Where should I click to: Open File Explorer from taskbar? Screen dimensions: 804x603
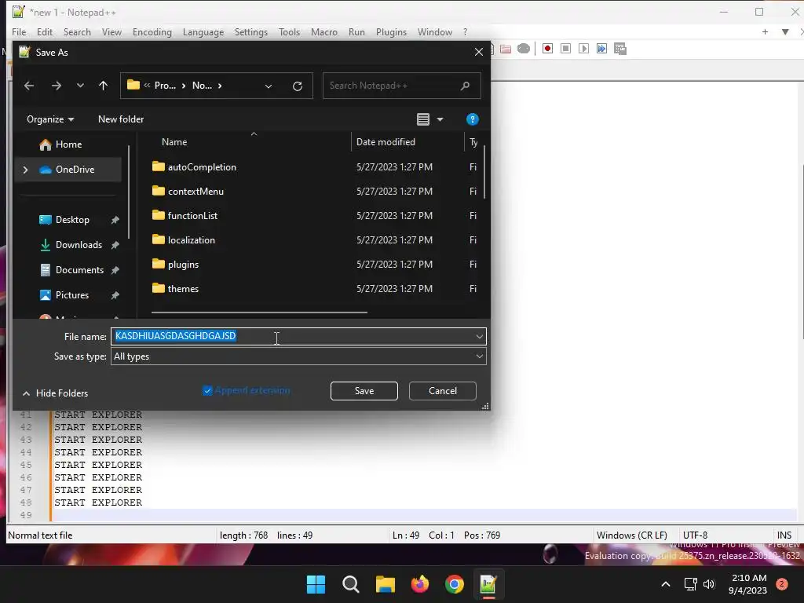[385, 584]
